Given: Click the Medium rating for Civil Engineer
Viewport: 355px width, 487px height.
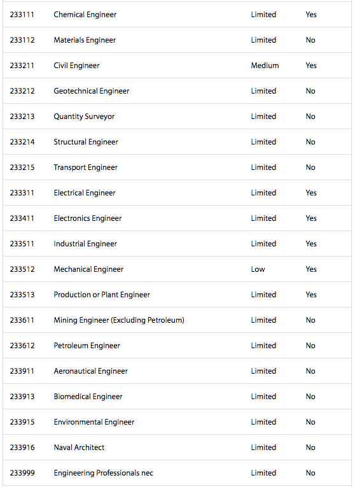Looking at the screenshot, I should [x=265, y=66].
